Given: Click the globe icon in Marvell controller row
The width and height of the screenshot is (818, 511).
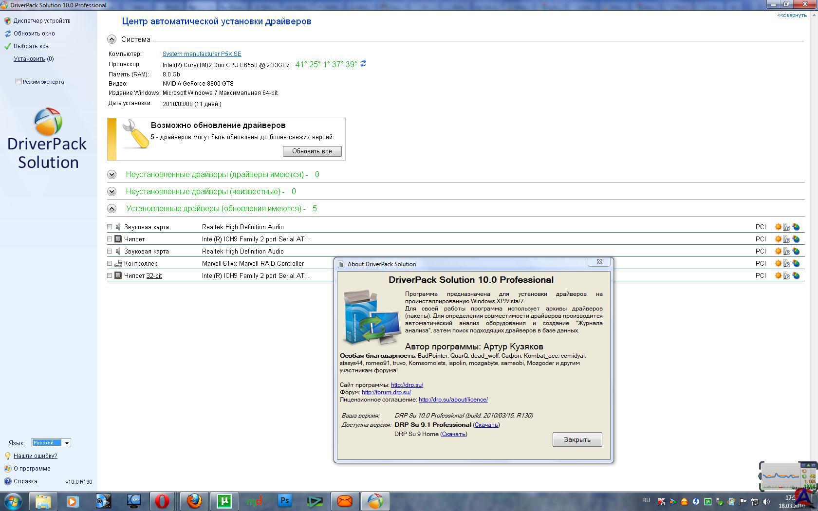Looking at the screenshot, I should [x=796, y=263].
